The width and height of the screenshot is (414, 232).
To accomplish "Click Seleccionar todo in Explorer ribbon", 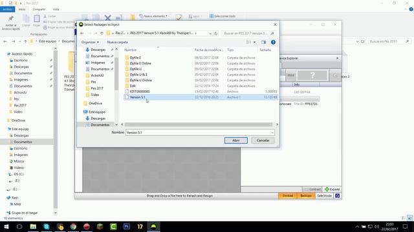I will pos(223,16).
